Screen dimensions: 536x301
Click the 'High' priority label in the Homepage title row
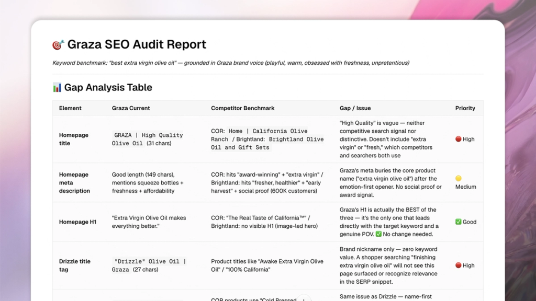[468, 139]
